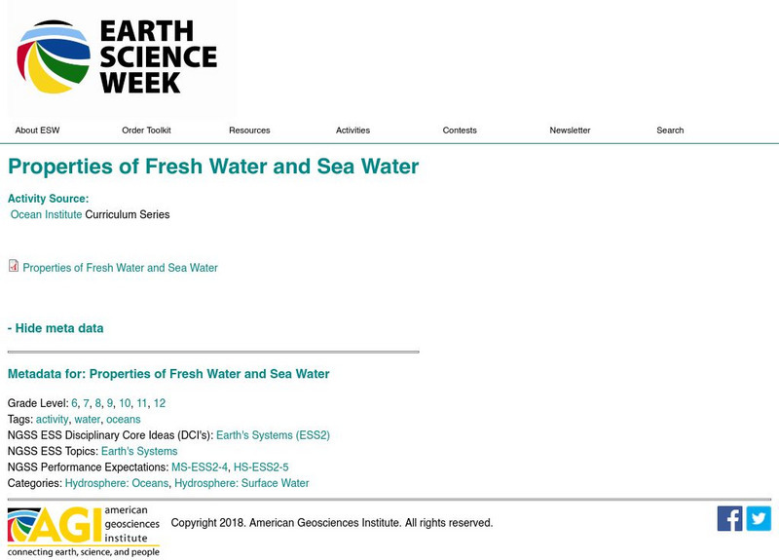The image size is (779, 560).
Task: Open the About ESW menu
Action: point(37,131)
